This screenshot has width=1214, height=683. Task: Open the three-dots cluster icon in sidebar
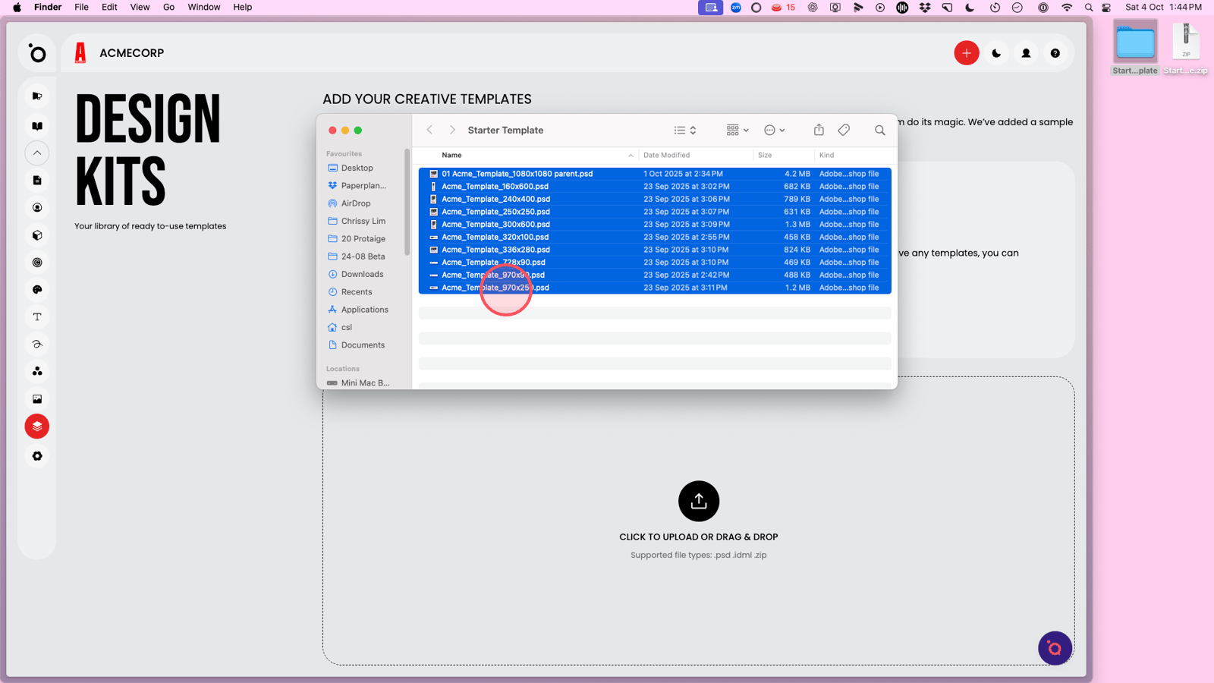(x=37, y=372)
